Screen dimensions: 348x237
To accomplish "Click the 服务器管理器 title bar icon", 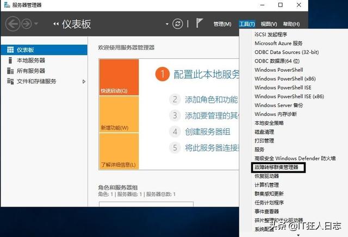I will [x=7, y=5].
